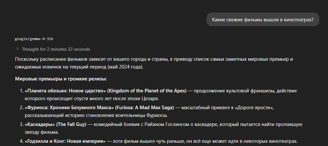Click list number 4 marker

(21, 141)
